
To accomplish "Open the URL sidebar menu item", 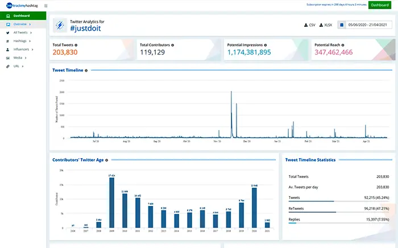I will pyautogui.click(x=16, y=66).
